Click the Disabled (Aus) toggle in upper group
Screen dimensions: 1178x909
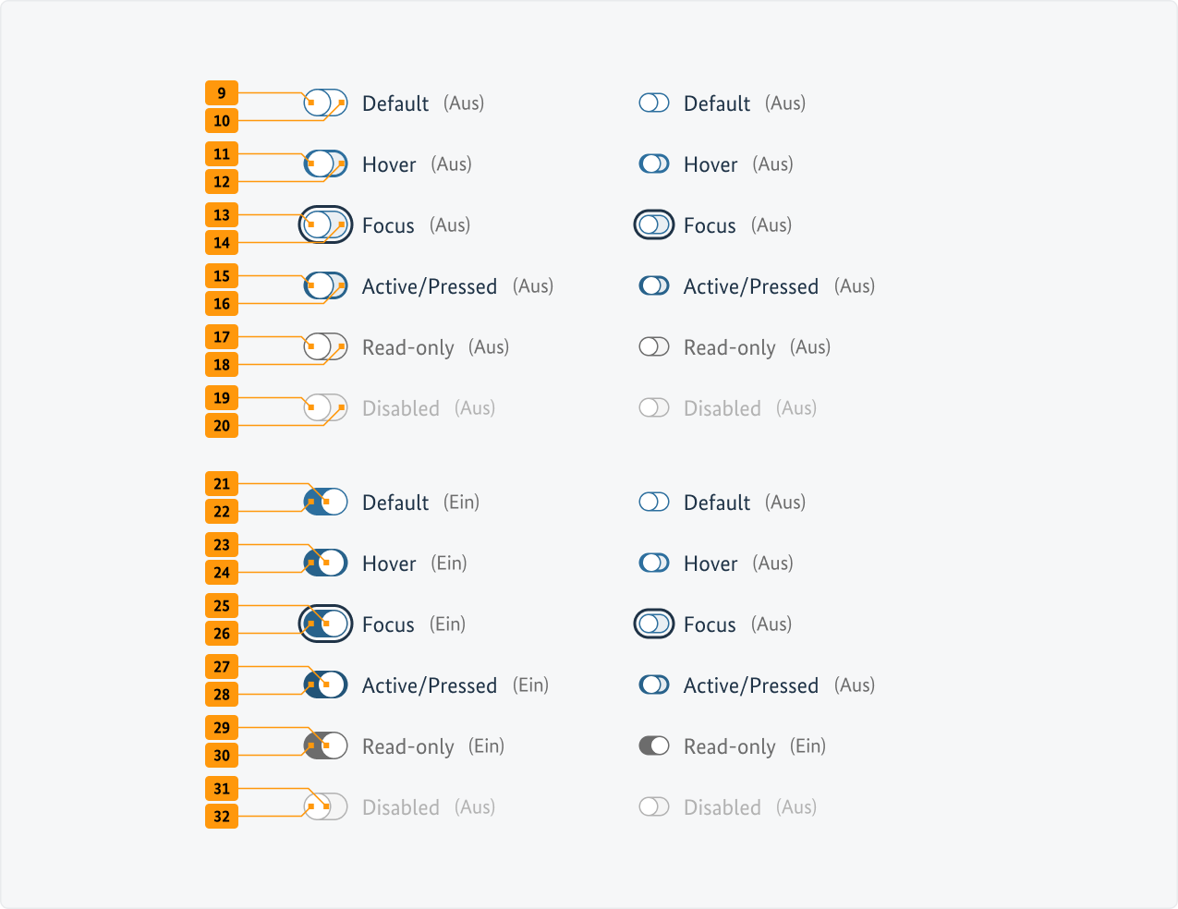click(x=325, y=407)
